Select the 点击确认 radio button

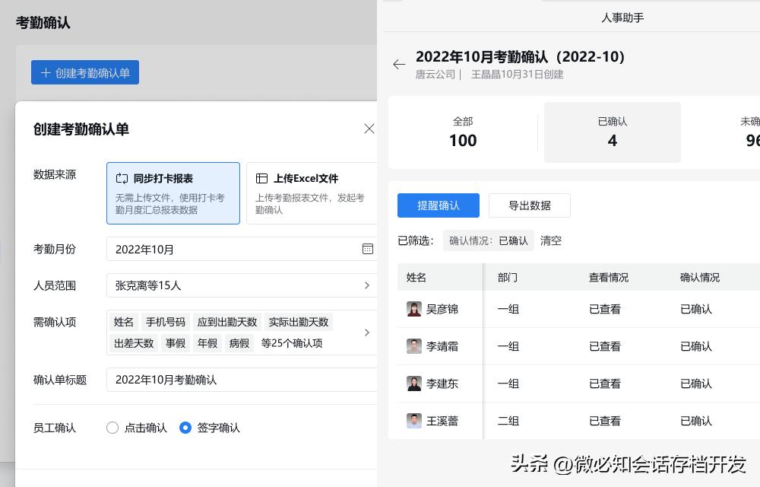tap(112, 428)
